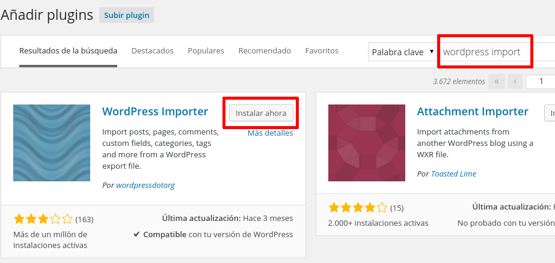Click the current page number field

click(x=541, y=82)
